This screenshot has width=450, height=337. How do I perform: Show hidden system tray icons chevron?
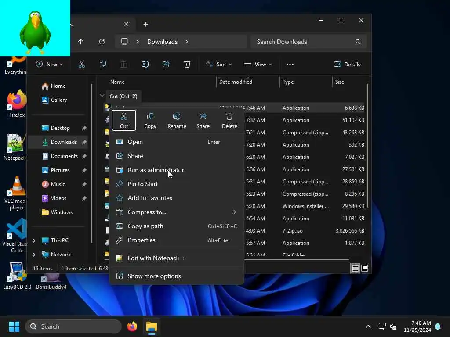pos(368,326)
